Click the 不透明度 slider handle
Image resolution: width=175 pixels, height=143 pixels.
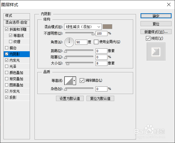93,34
